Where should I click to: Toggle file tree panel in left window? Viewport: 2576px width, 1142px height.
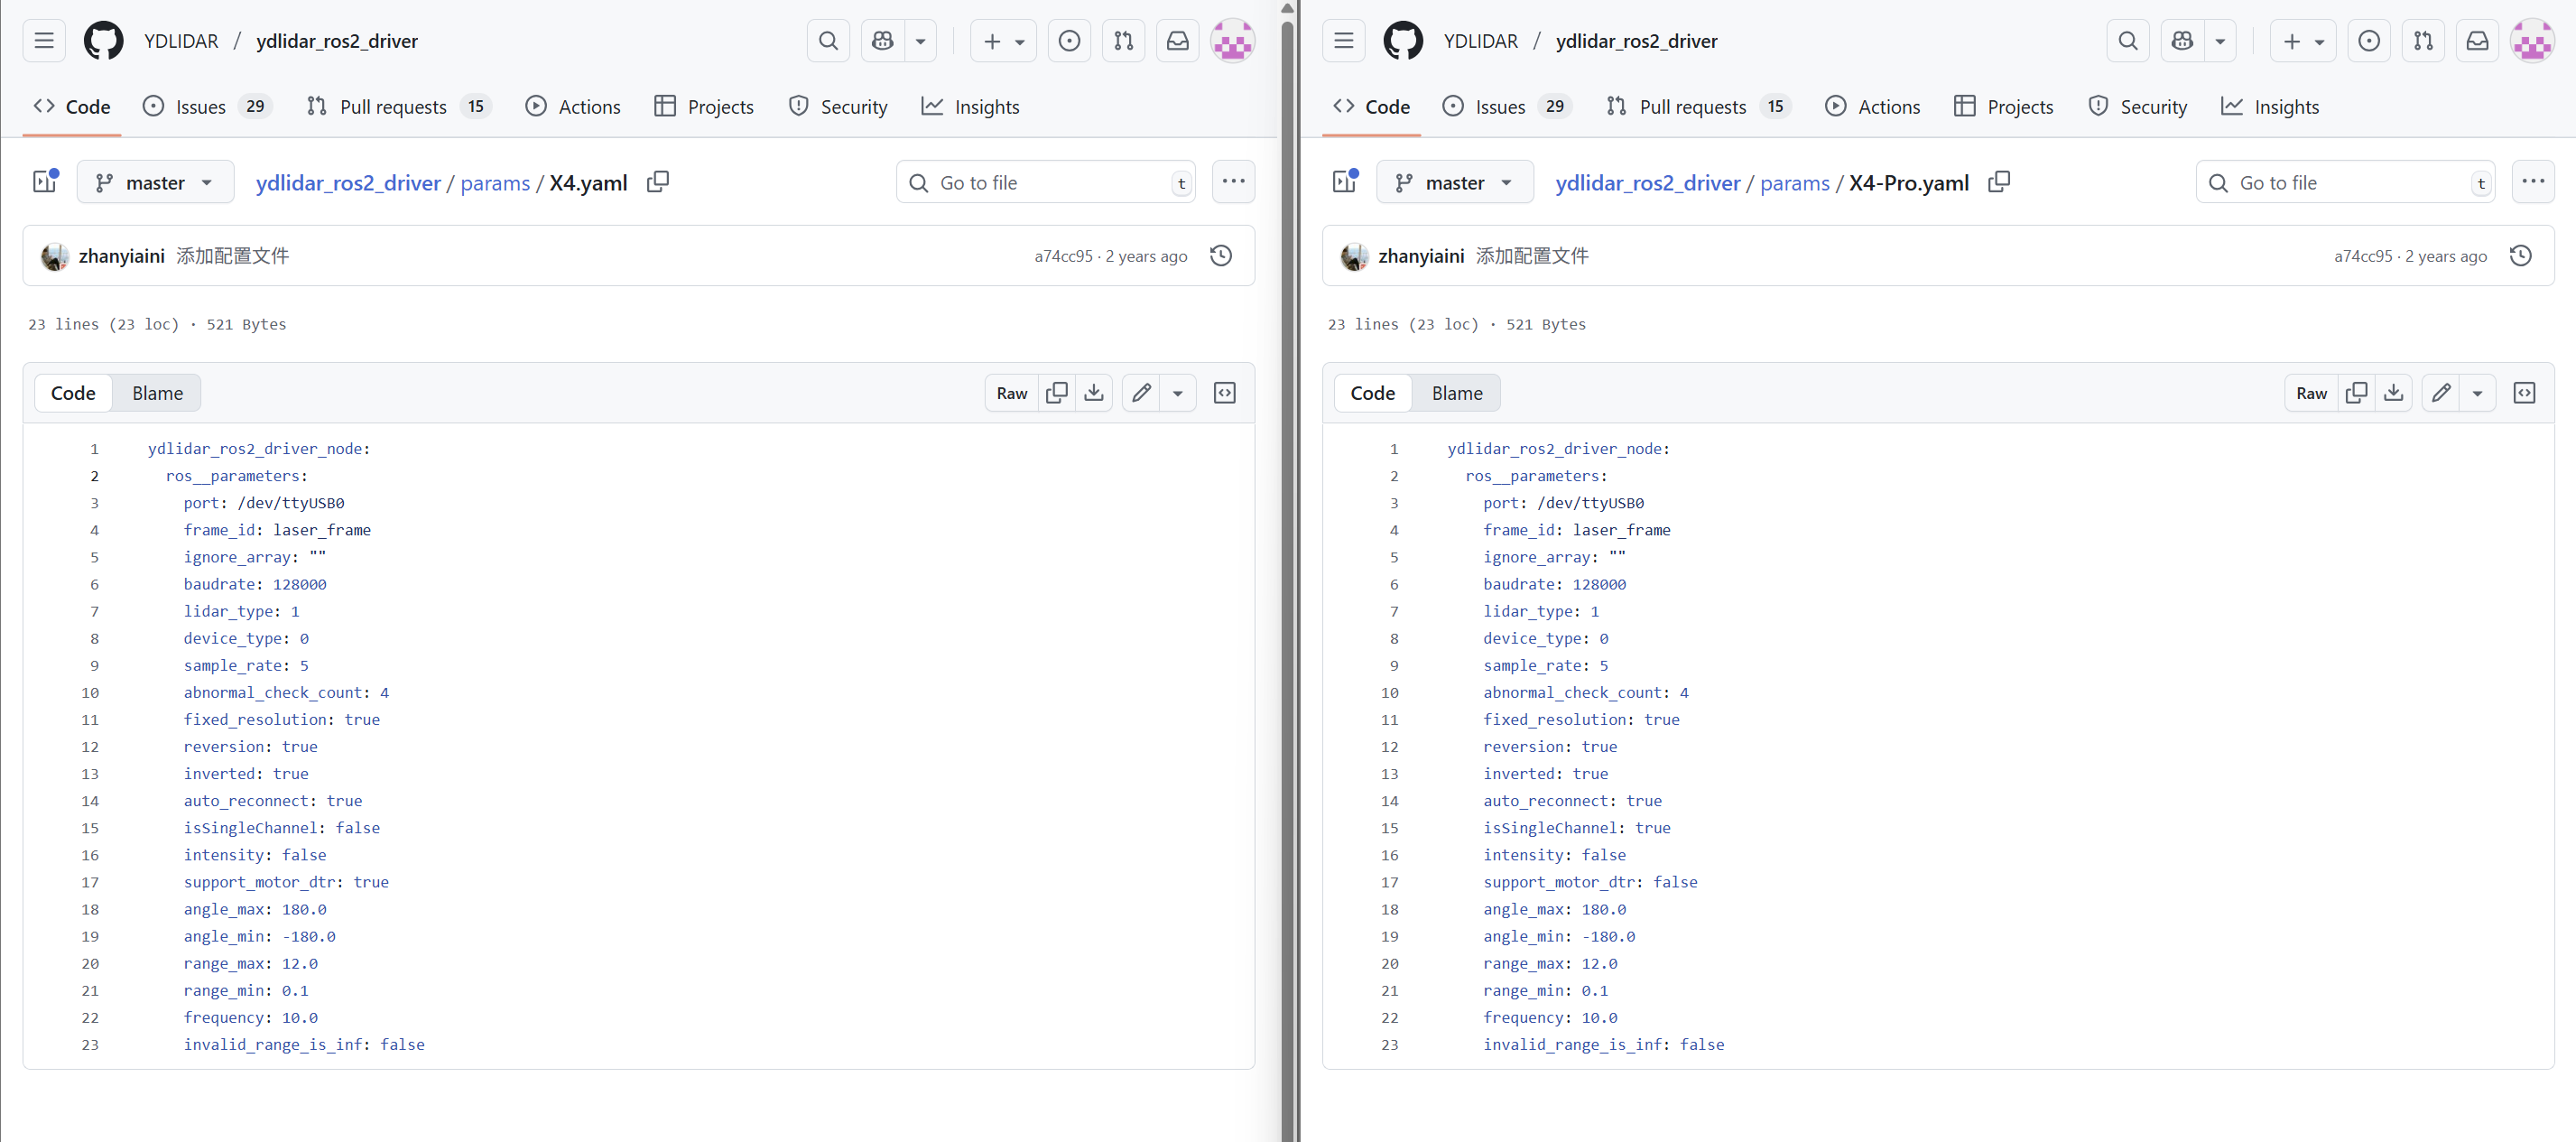pyautogui.click(x=45, y=182)
